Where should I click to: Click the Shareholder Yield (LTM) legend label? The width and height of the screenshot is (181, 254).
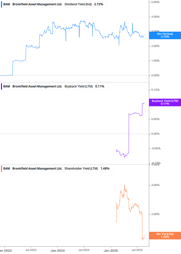81,169
